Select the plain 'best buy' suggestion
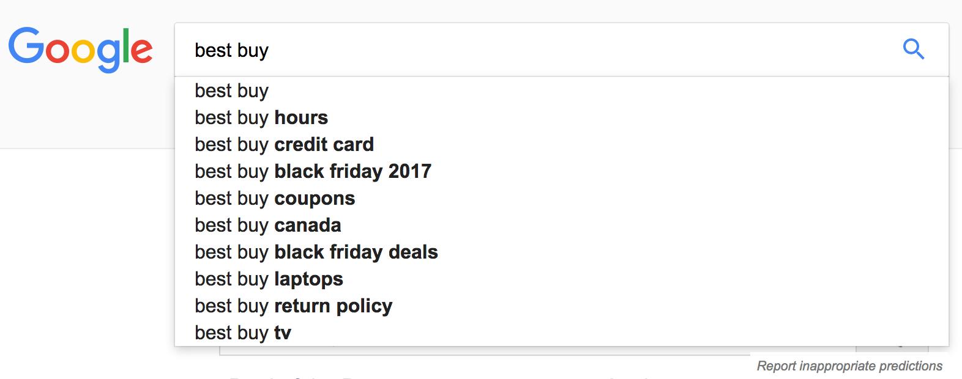 [231, 90]
